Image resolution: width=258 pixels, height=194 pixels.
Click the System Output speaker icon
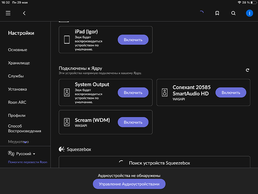click(67, 92)
